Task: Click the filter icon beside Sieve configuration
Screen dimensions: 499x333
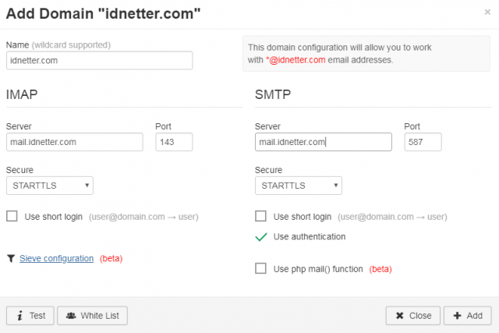Action: pyautogui.click(x=11, y=258)
